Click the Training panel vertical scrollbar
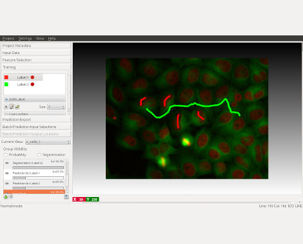This screenshot has height=244, width=303. pos(69,93)
